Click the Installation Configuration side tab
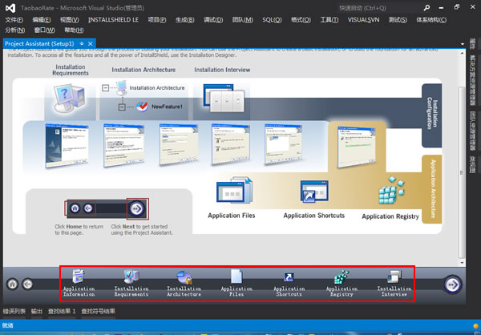Viewport: 481px width, 335px height. pos(432,115)
